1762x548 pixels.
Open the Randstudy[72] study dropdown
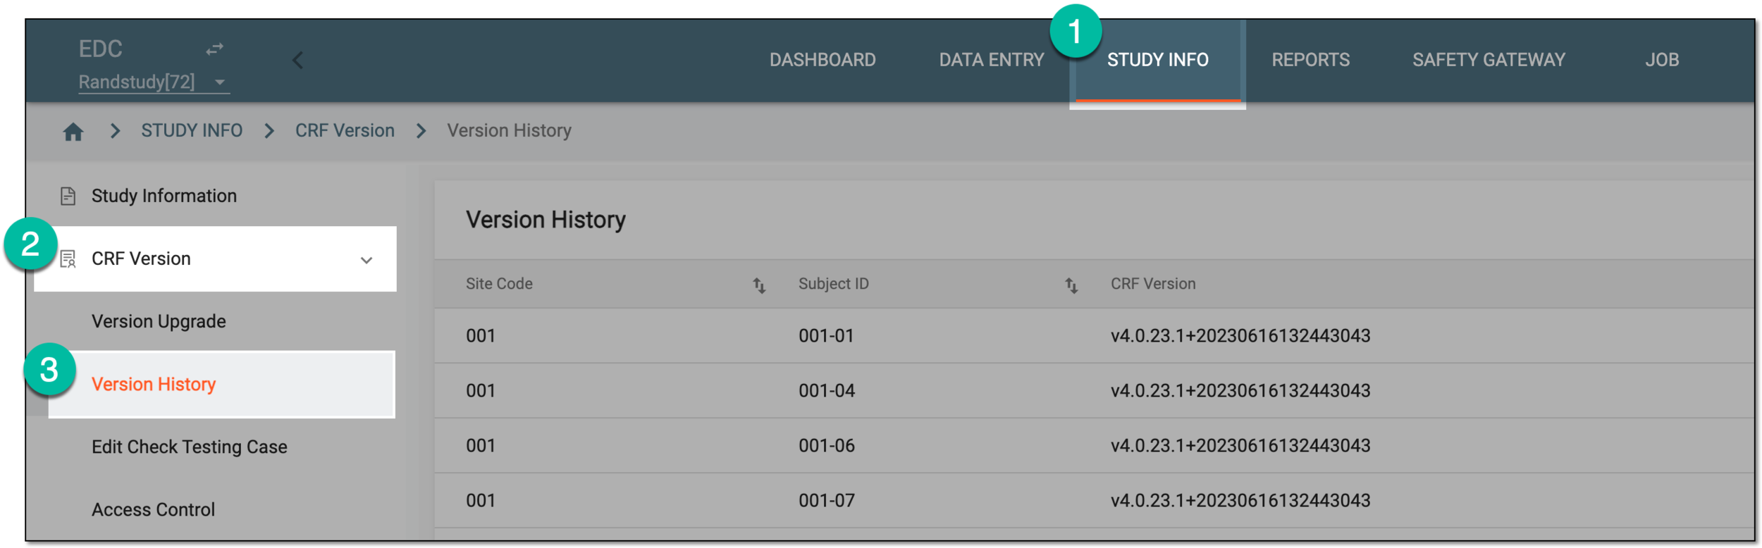pos(153,82)
